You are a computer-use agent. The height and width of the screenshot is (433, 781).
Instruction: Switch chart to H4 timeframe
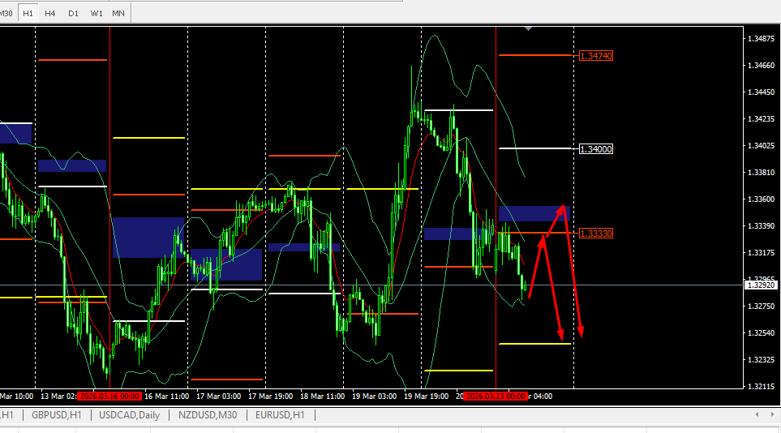49,14
